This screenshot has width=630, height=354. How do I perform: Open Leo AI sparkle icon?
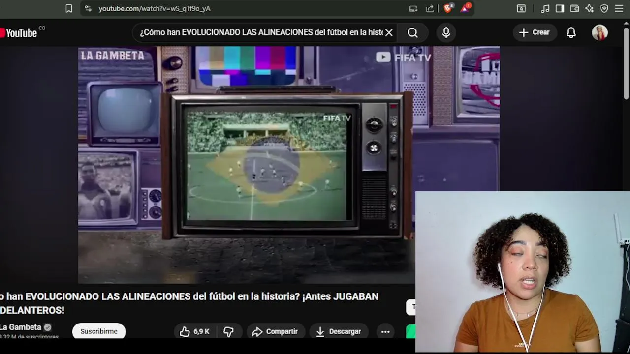click(x=590, y=8)
